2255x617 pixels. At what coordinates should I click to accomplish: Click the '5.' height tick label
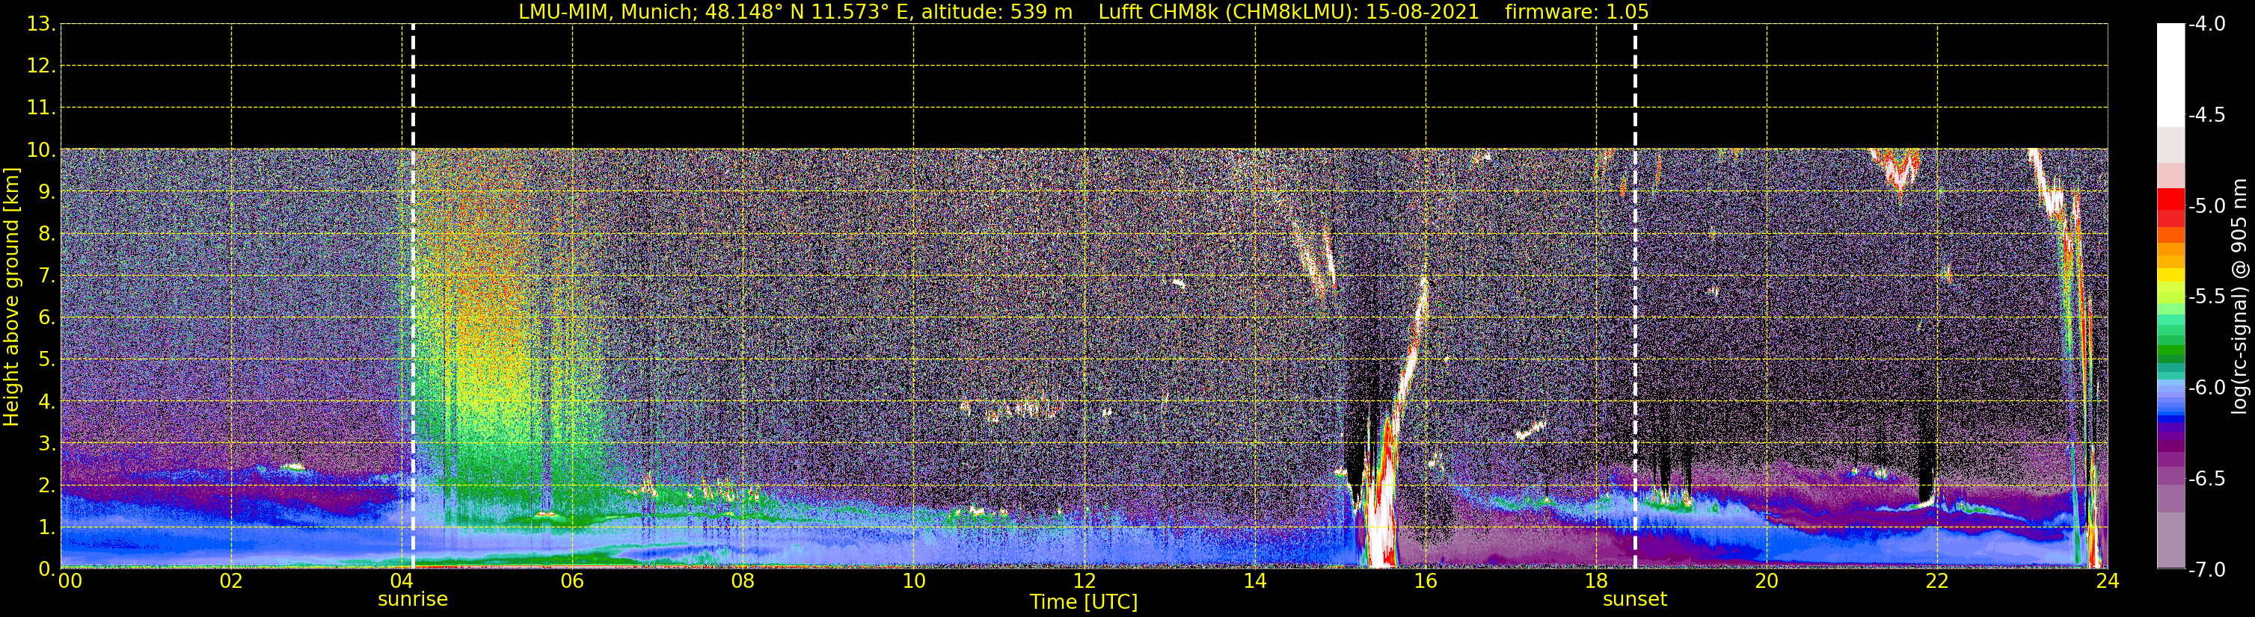point(46,360)
